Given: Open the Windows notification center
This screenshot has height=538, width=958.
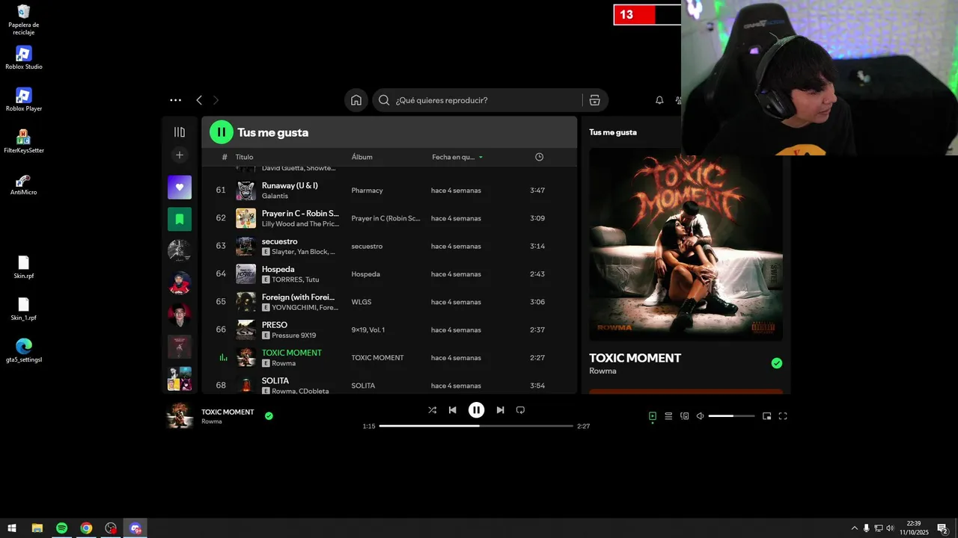Looking at the screenshot, I should click(x=942, y=528).
